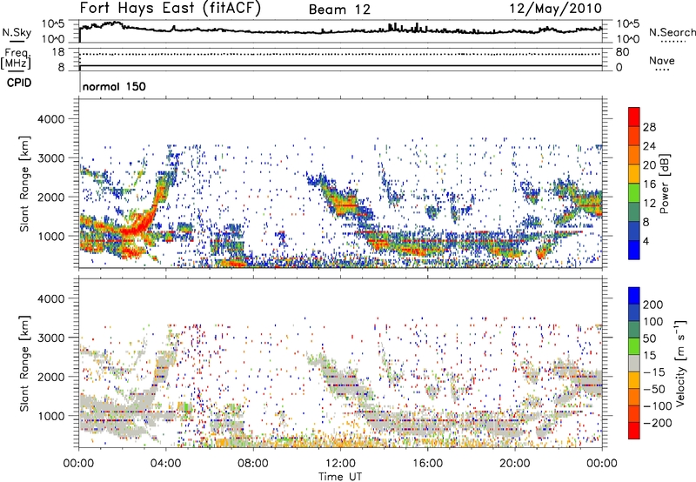
Task: Click the '28' power colorbar tick
Action: click(x=649, y=127)
